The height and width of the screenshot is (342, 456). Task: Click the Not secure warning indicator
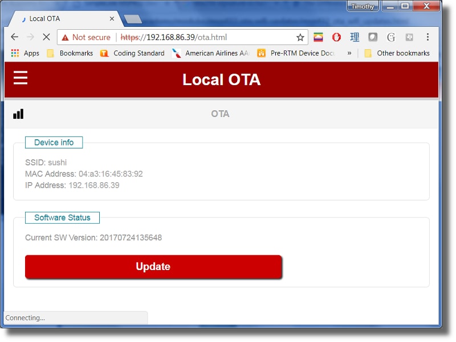coord(86,37)
